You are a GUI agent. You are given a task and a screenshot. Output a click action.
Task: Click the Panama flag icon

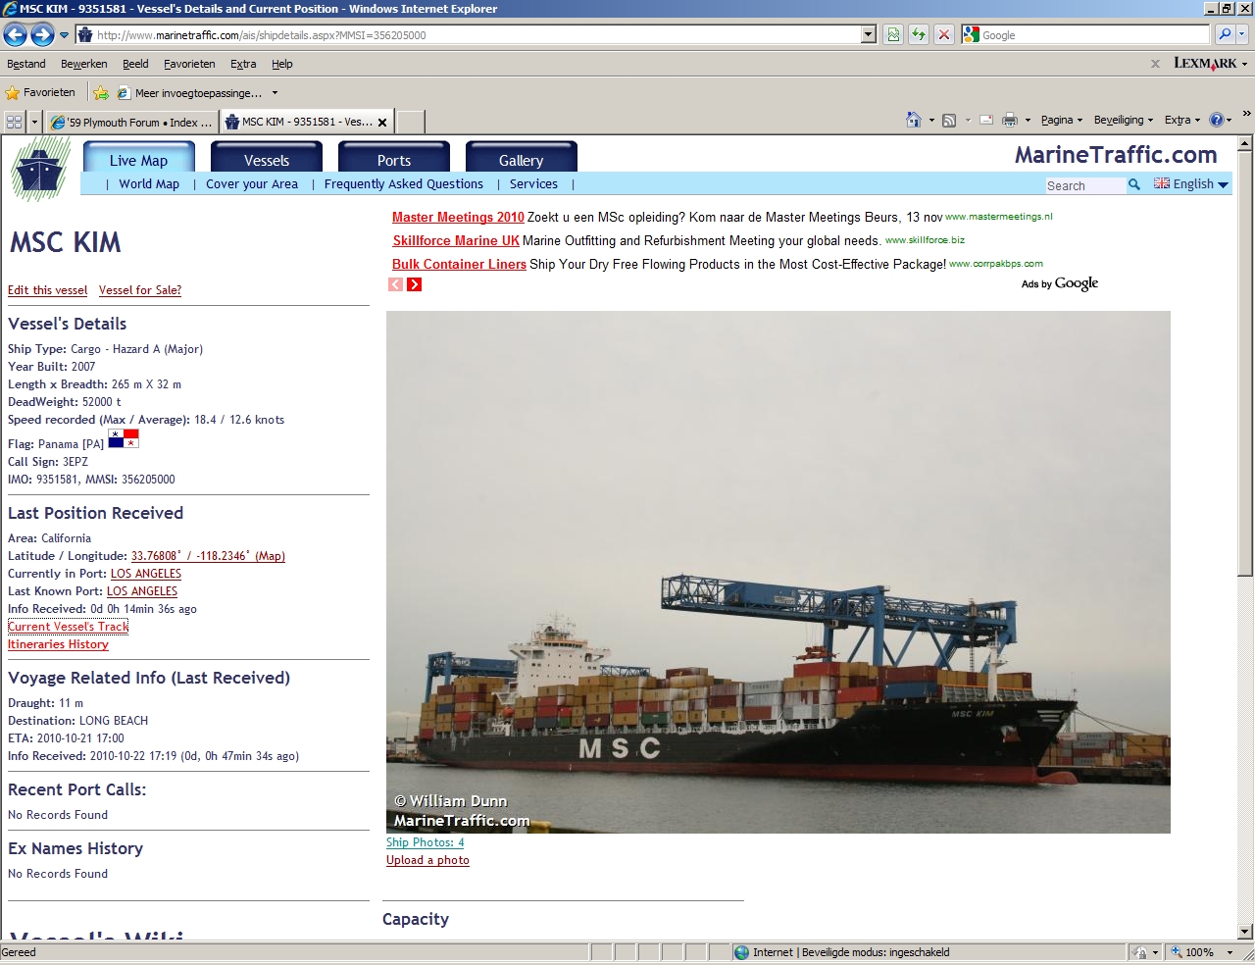point(124,438)
